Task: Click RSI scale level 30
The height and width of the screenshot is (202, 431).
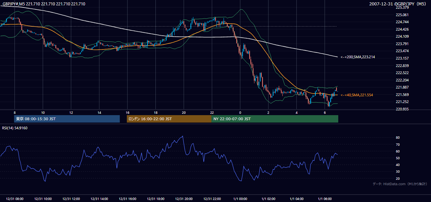Action: pyautogui.click(x=398, y=172)
